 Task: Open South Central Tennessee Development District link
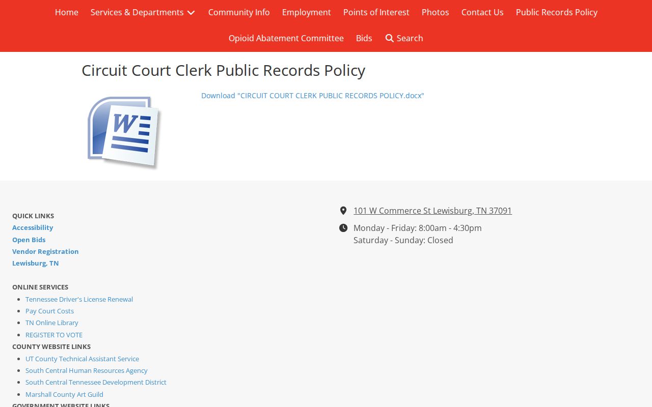pyautogui.click(x=96, y=382)
